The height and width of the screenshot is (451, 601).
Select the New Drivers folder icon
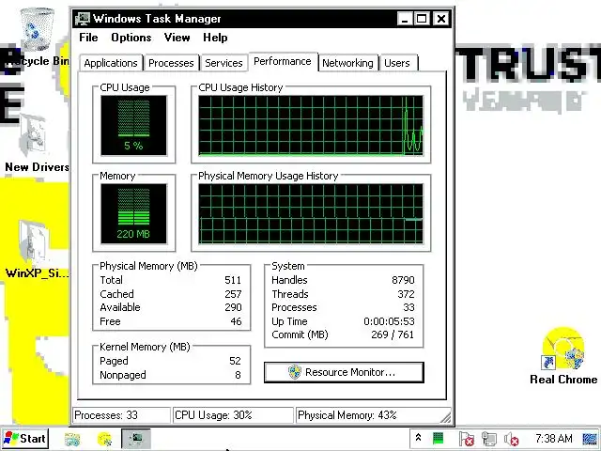[x=34, y=136]
